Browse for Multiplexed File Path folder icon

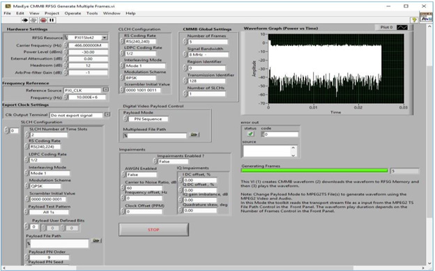194,134
